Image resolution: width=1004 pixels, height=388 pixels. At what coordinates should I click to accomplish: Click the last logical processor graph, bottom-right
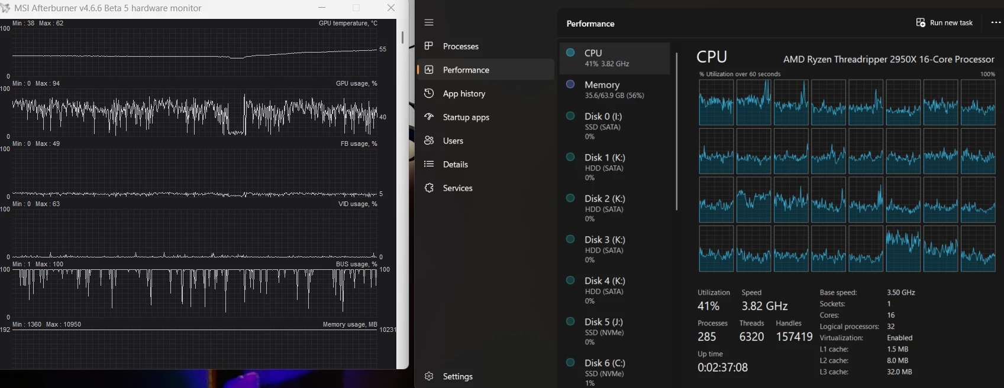(x=978, y=249)
